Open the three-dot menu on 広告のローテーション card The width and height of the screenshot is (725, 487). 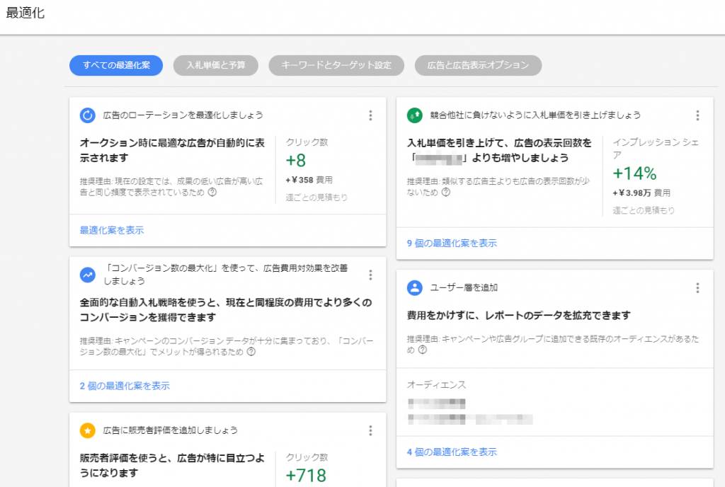tap(370, 115)
